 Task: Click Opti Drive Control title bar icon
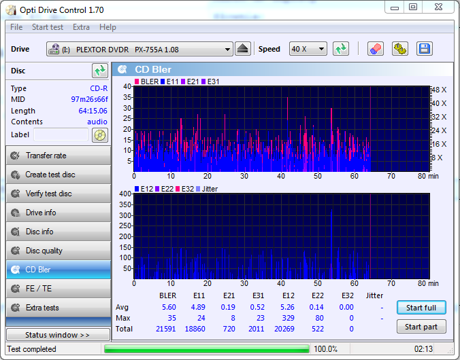[11, 10]
